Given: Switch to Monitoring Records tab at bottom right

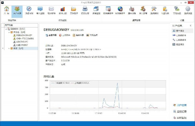Looking at the screenshot, I should [180, 111].
